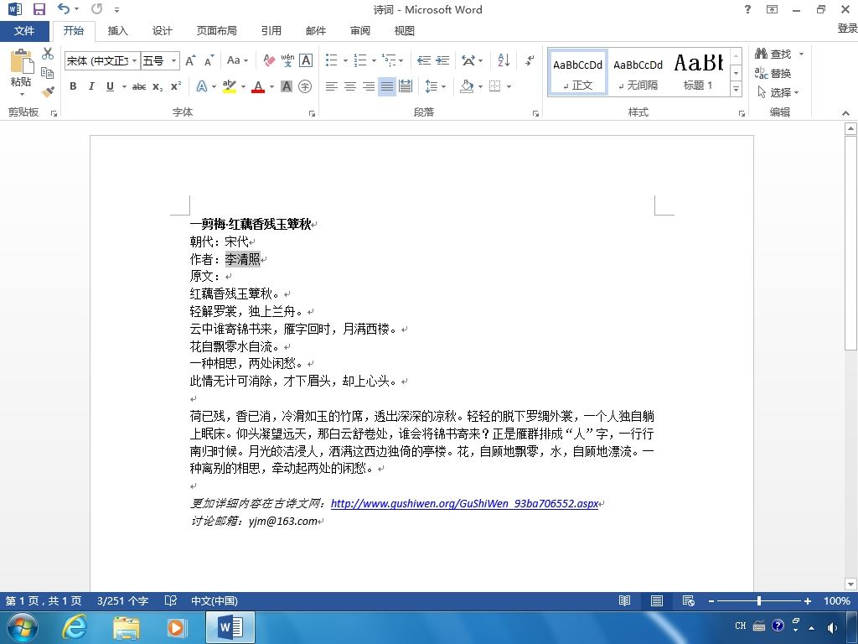Click the word count 3/251 个字

click(x=122, y=600)
